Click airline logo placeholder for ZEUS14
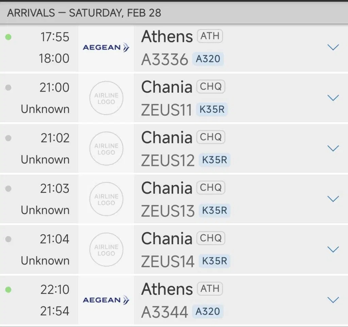This screenshot has width=348, height=327. pos(106,249)
